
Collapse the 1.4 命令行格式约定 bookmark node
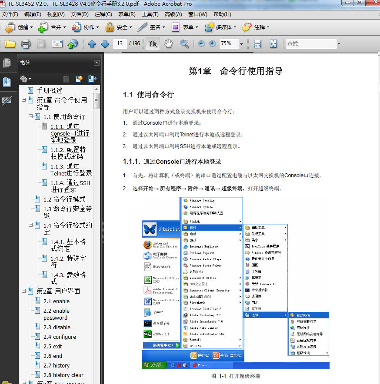coord(30,225)
